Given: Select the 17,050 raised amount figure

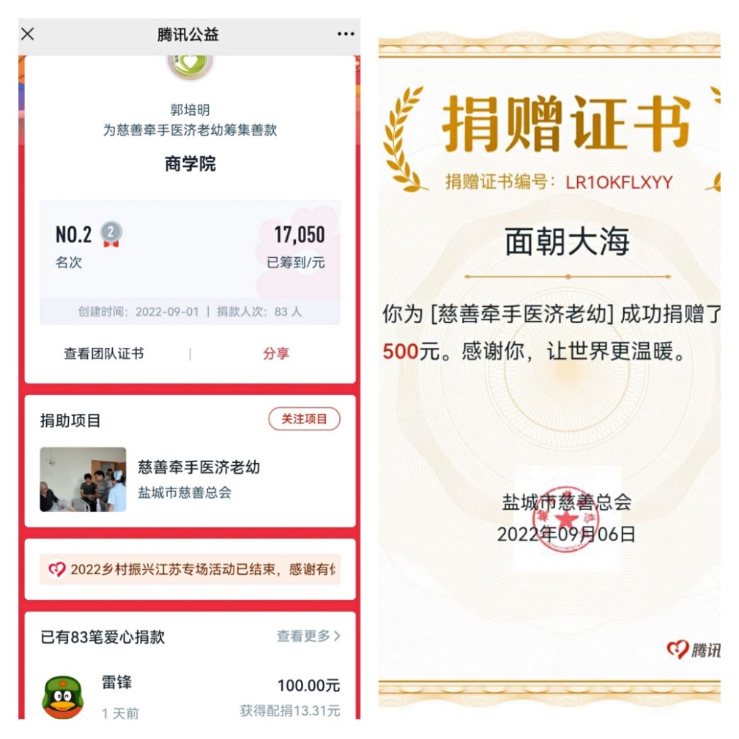Looking at the screenshot, I should click(300, 234).
